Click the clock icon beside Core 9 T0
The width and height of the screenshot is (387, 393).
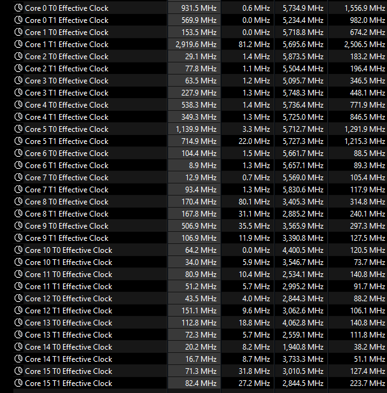pos(18,226)
